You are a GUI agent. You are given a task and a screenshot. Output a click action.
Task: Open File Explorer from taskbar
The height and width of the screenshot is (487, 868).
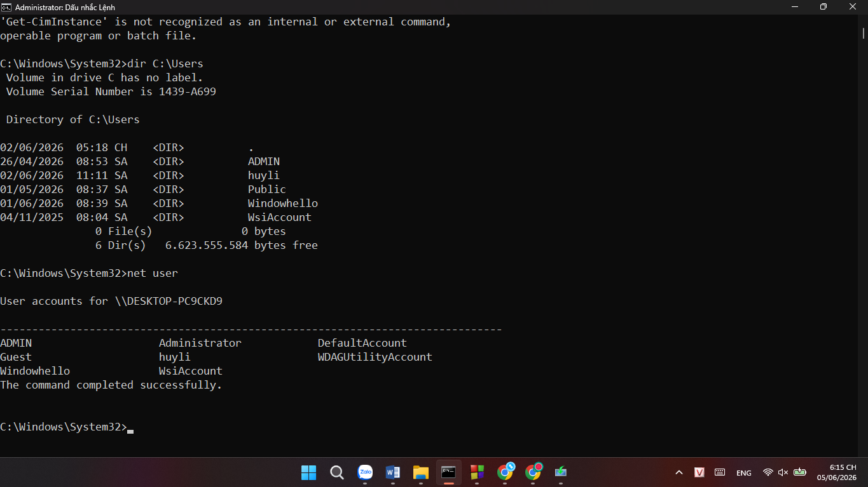tap(421, 472)
